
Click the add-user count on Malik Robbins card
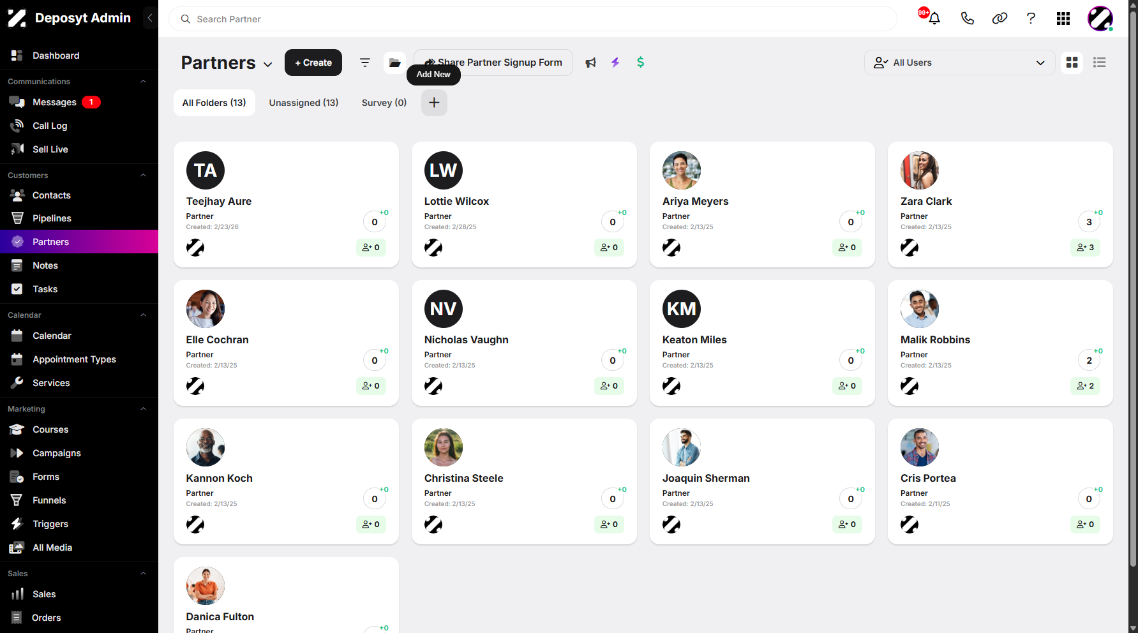point(1085,386)
